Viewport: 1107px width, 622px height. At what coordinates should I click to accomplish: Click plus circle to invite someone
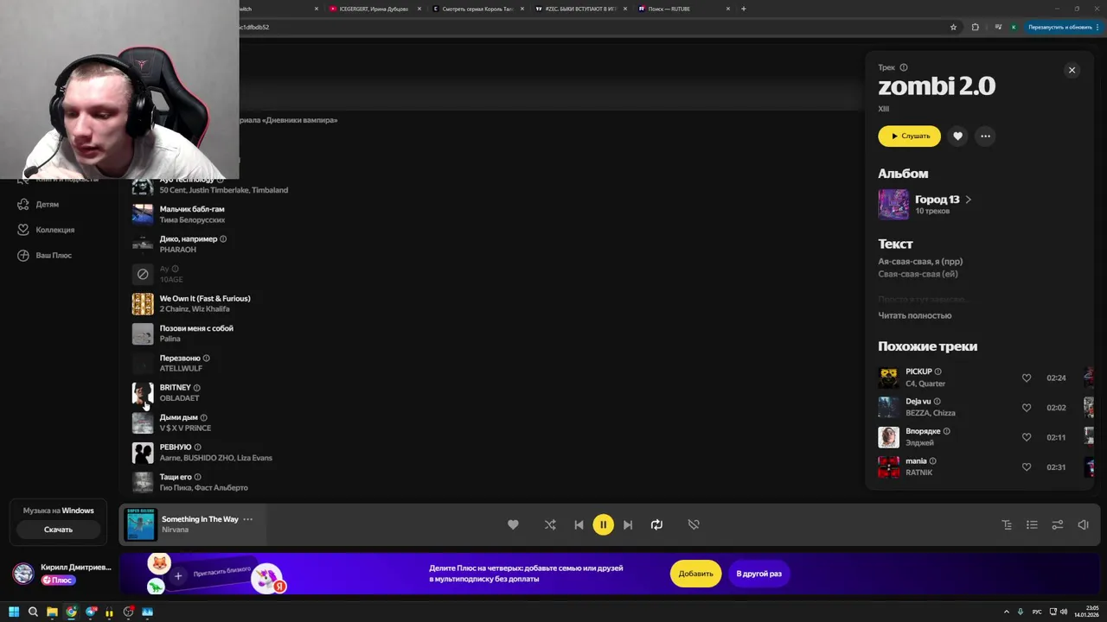coord(178,575)
